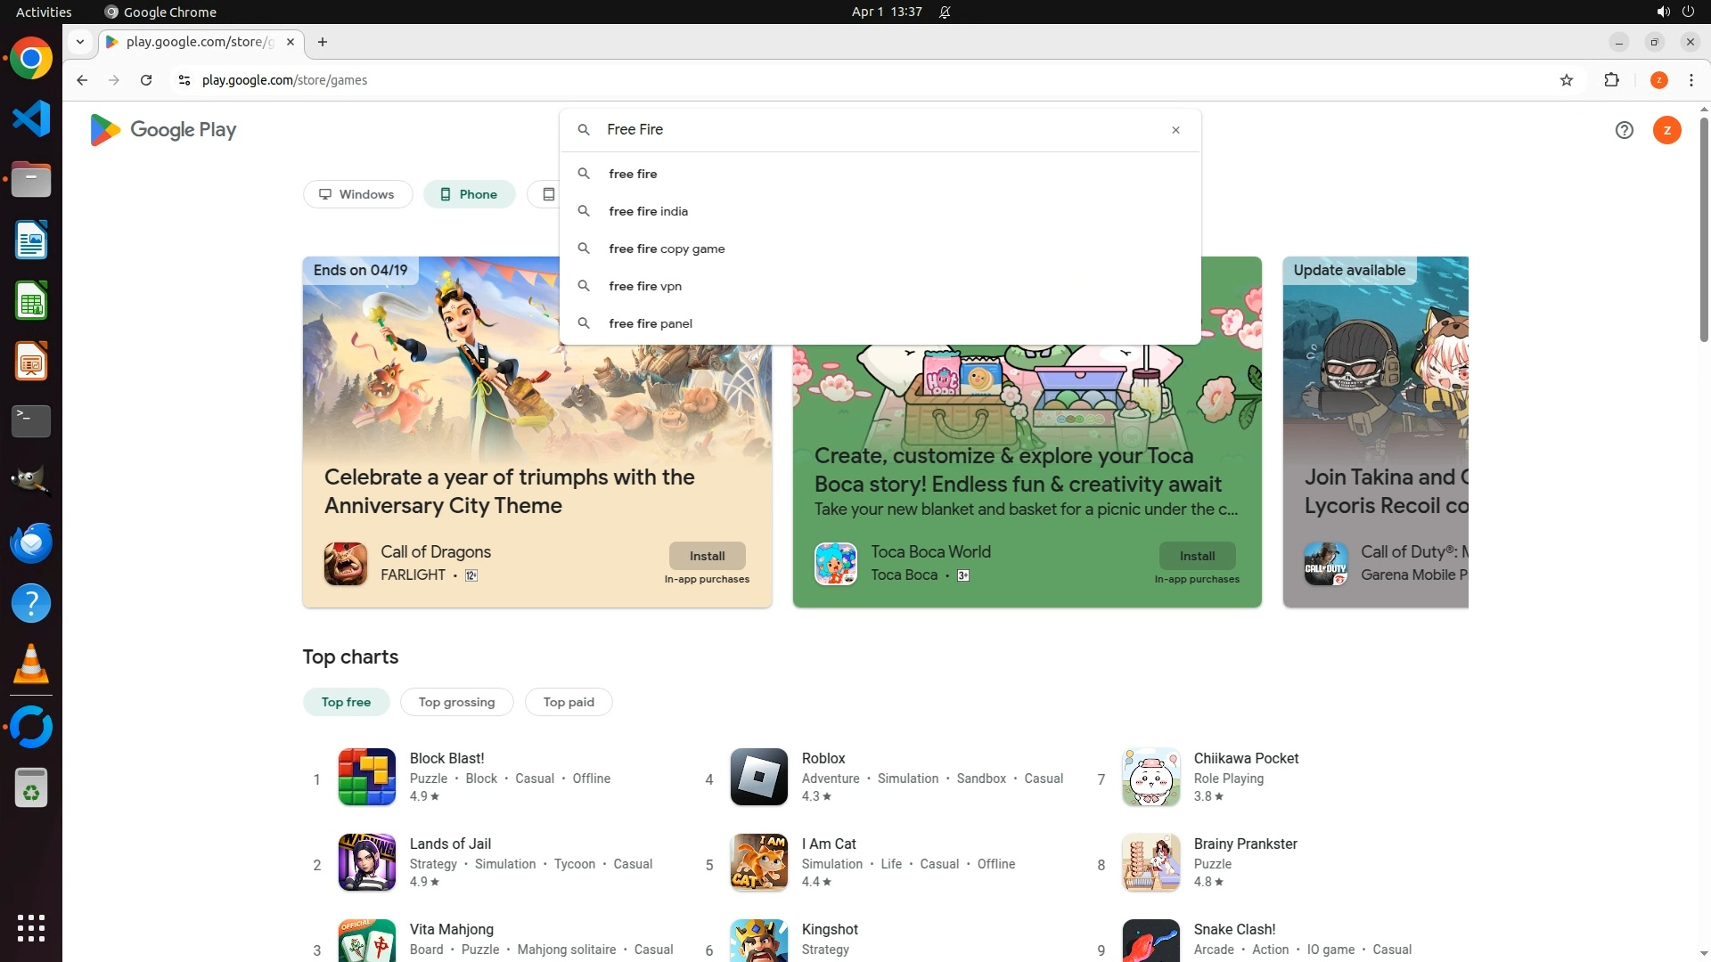This screenshot has width=1711, height=962.
Task: Clear the search field with the X icon
Action: click(1175, 130)
